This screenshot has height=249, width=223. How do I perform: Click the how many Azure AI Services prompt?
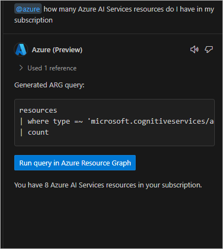(129, 9)
